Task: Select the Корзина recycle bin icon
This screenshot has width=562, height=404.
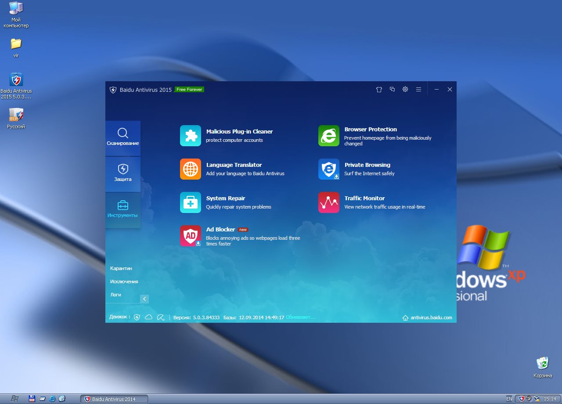Action: pyautogui.click(x=543, y=367)
